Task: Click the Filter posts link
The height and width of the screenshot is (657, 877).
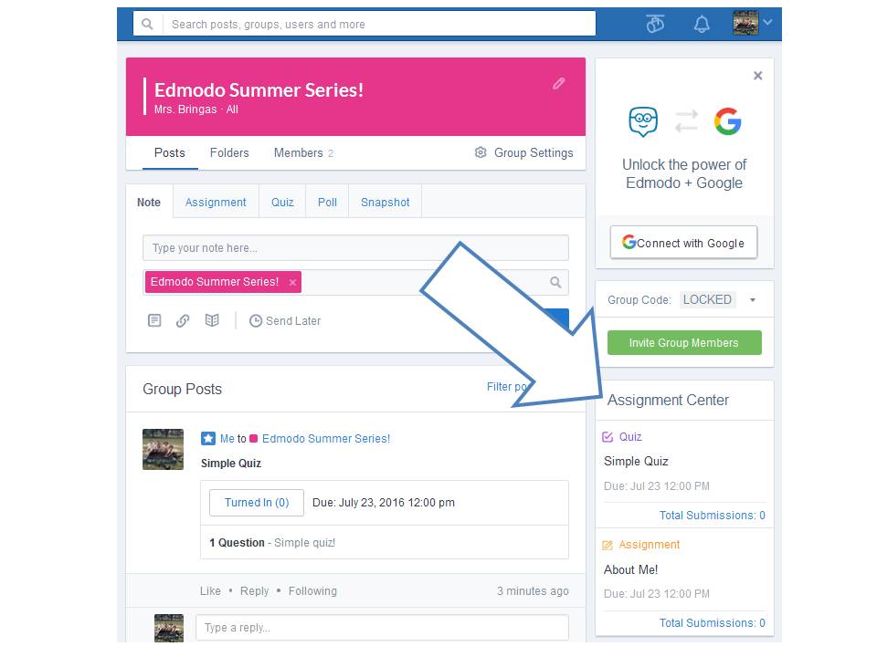Action: pos(509,387)
